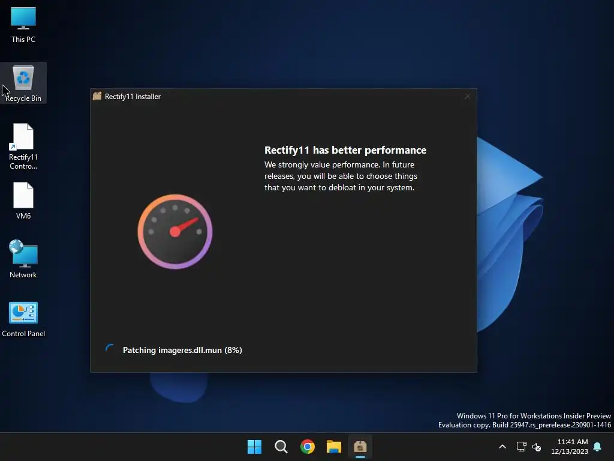Click the 'Patching imageres.dll.mun (8%)' status text

(182, 350)
